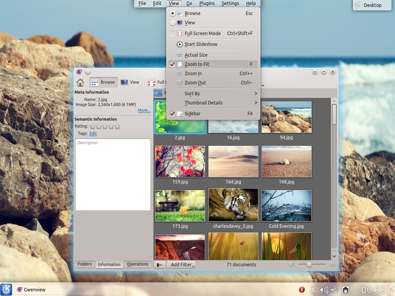Click the Gwenview taskbar entry

pyautogui.click(x=70, y=289)
